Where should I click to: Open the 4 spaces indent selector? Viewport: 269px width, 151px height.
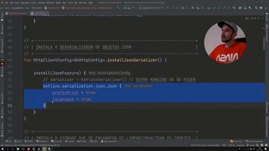pyautogui.click(x=240, y=145)
